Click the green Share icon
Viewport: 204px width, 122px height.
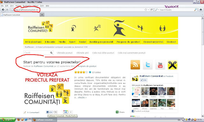point(117,112)
